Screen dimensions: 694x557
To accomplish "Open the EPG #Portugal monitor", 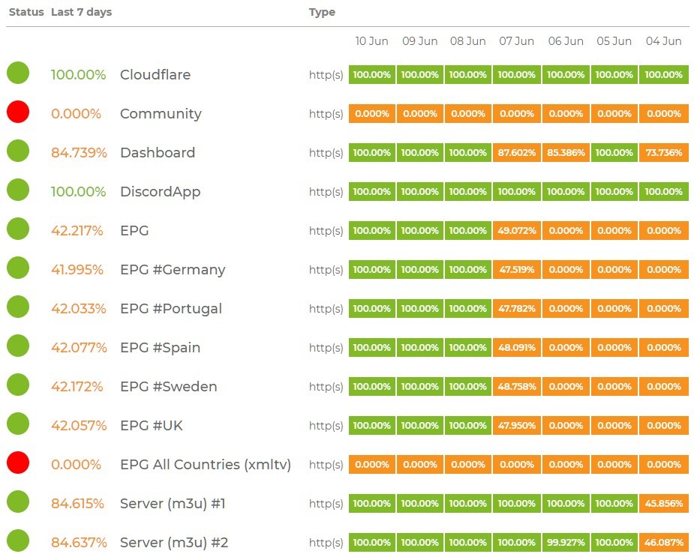I will coord(171,309).
